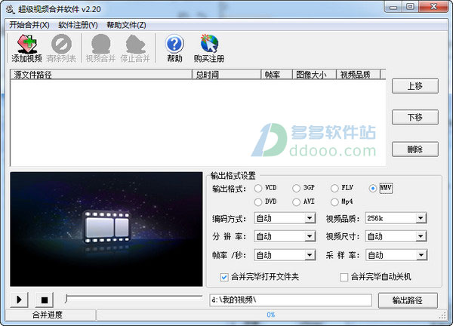The width and height of the screenshot is (453, 326).
Task: Click the app icon in title bar
Action: click(11, 9)
